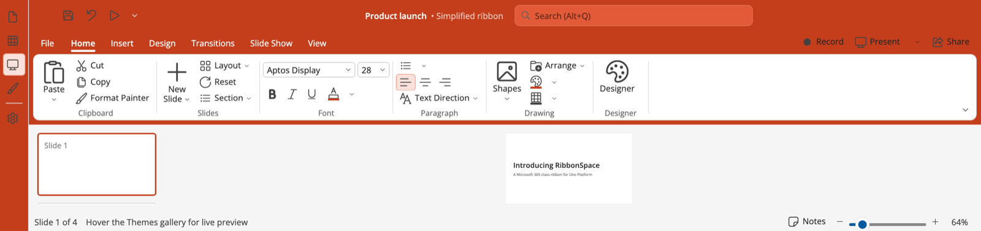Switch to the Transitions tab

[213, 43]
